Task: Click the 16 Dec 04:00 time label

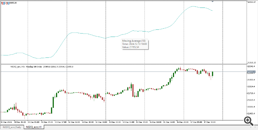Action: [x=155, y=122]
